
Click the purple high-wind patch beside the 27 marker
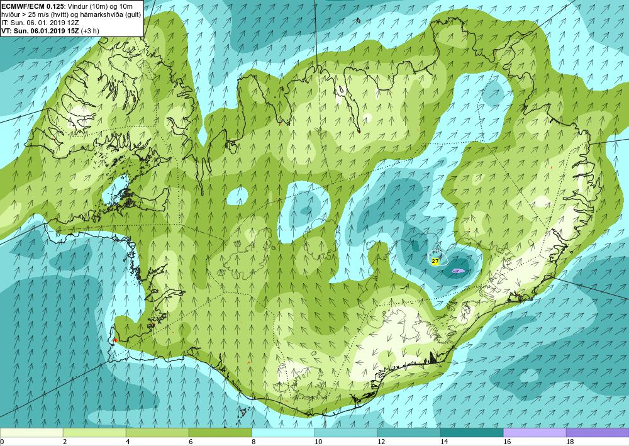pos(457,271)
